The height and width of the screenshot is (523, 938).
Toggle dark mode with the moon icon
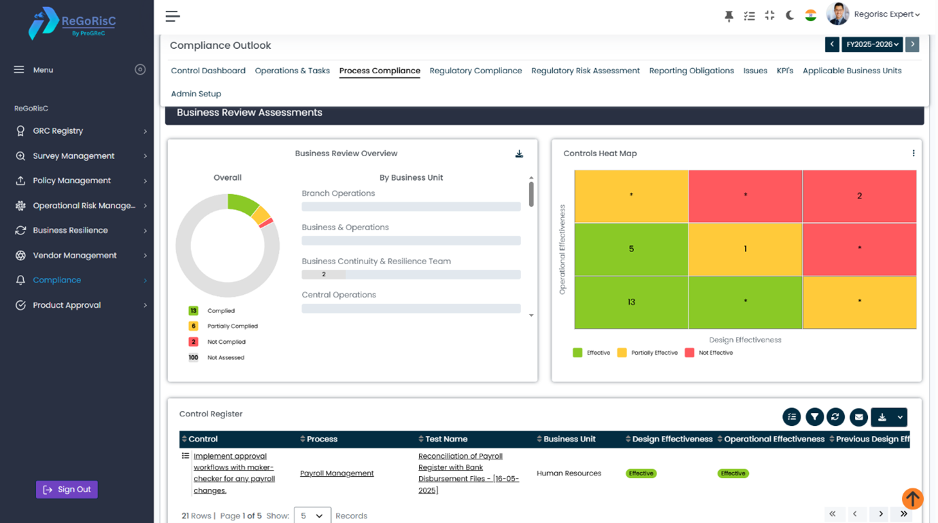tap(790, 15)
